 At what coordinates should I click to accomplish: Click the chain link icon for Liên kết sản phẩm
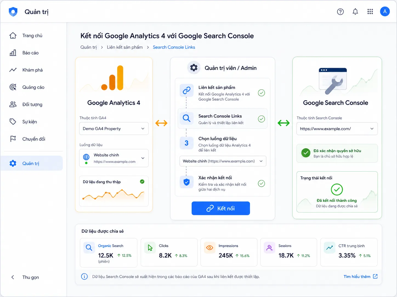(x=186, y=90)
